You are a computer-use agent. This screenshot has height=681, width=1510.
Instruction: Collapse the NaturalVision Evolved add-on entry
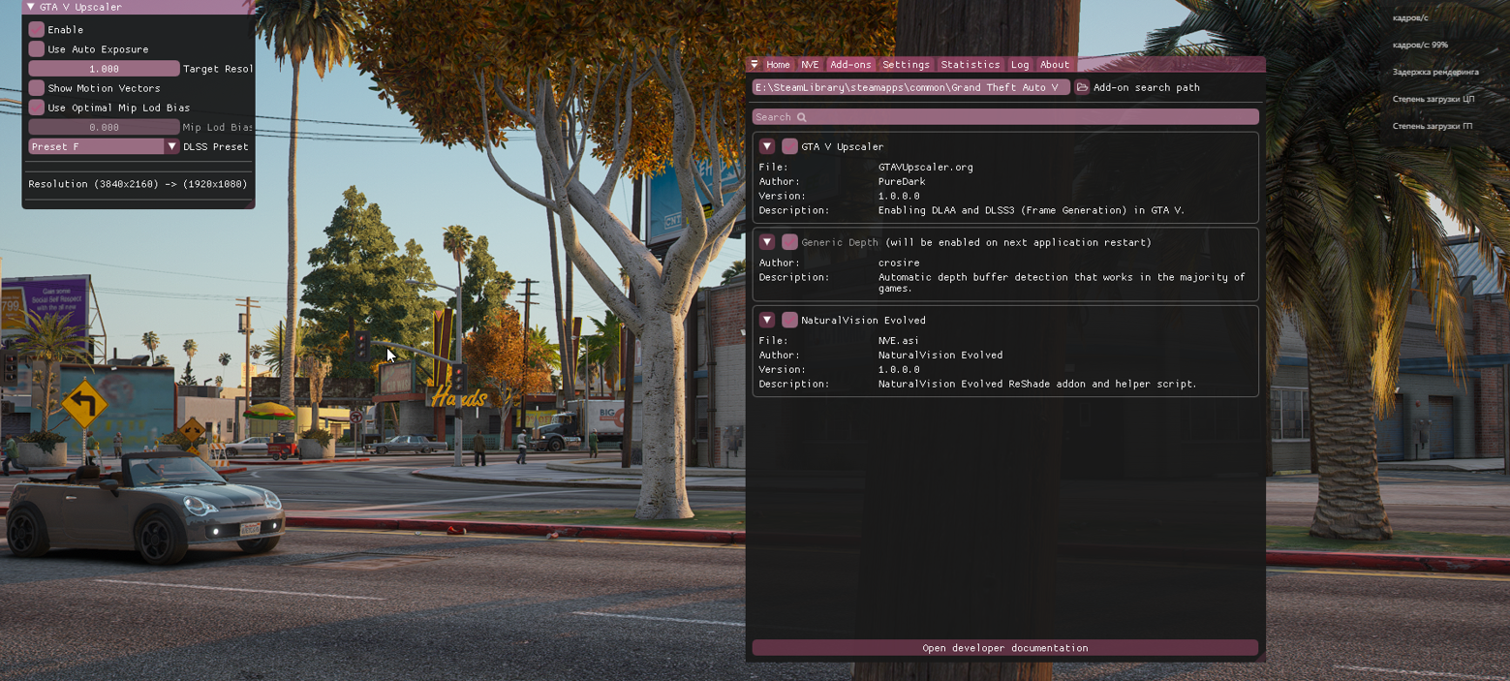767,320
